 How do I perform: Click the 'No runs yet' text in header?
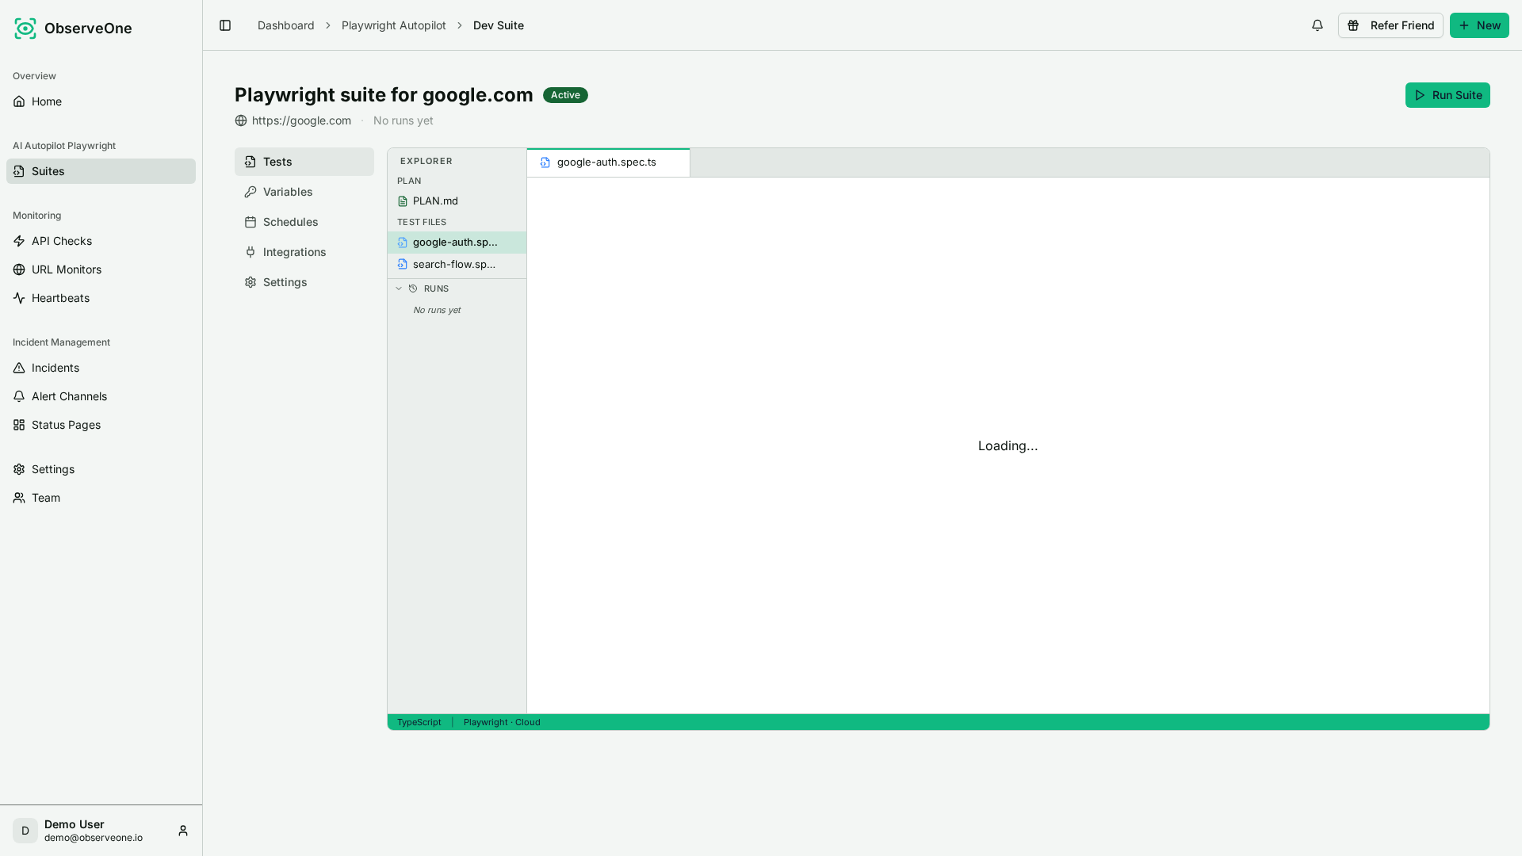pos(403,120)
